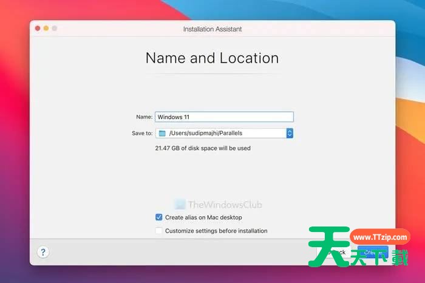Screen dimensions: 425x283
Task: Uncheck Create alias on Mac desktop
Action: 159,217
